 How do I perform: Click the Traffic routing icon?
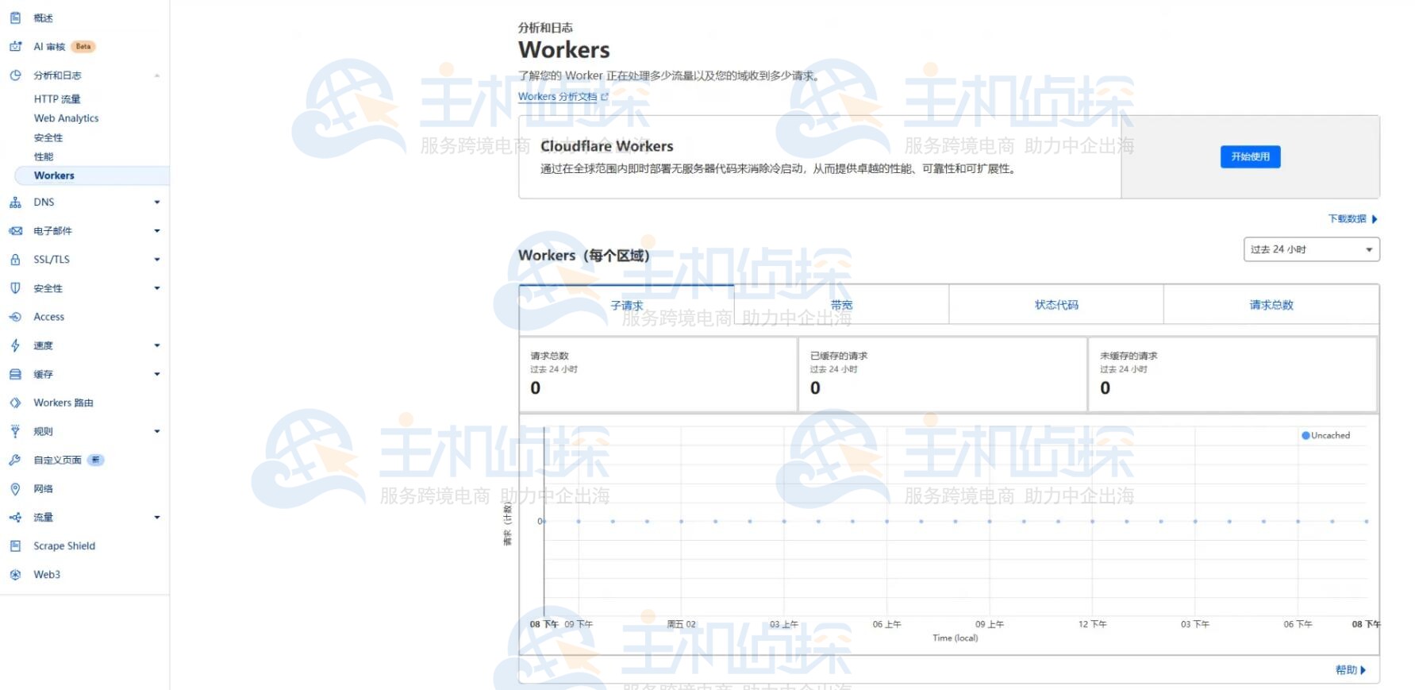click(15, 517)
